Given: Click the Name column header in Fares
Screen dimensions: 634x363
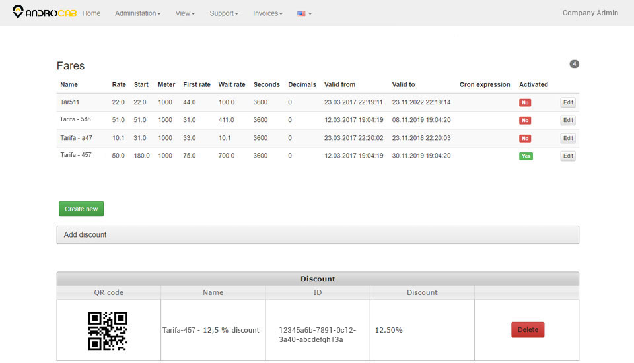Looking at the screenshot, I should click(69, 84).
